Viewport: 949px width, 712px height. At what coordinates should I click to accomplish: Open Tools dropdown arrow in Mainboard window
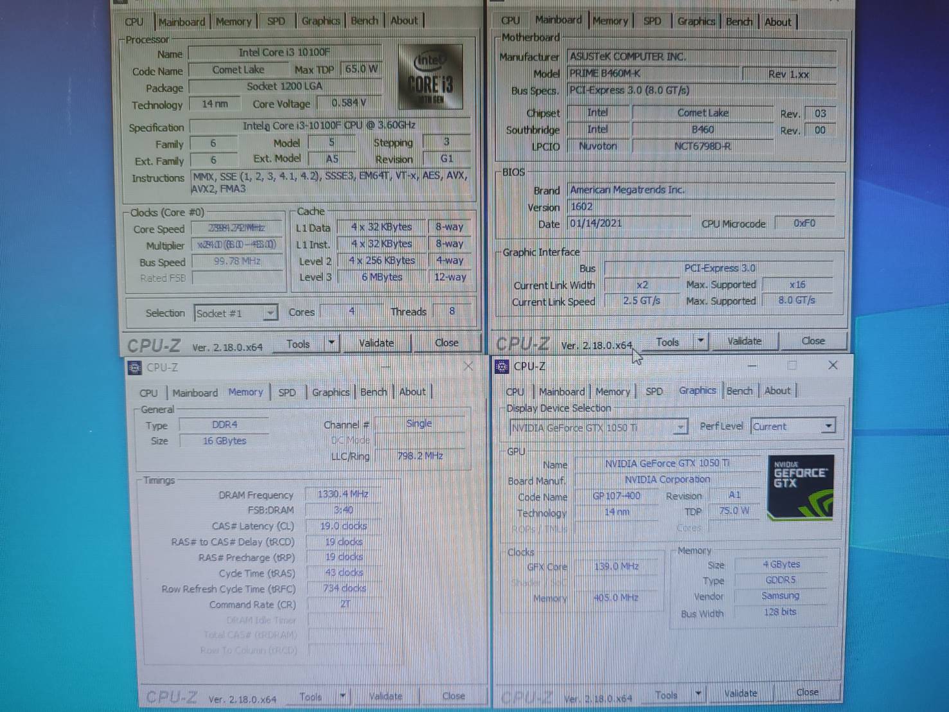point(700,341)
